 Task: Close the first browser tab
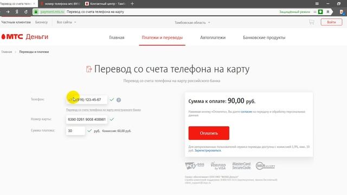point(34,4)
